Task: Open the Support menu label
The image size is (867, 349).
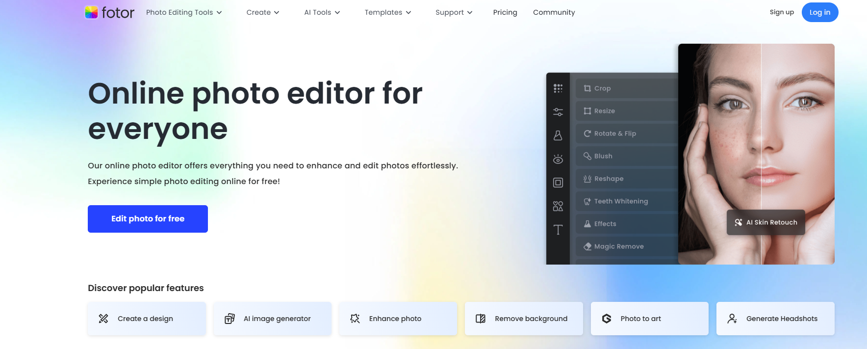Action: [x=450, y=12]
